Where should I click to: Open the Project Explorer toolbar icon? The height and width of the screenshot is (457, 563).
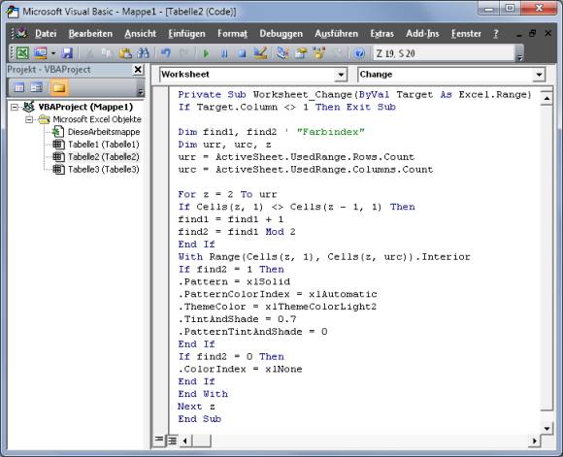click(x=282, y=53)
